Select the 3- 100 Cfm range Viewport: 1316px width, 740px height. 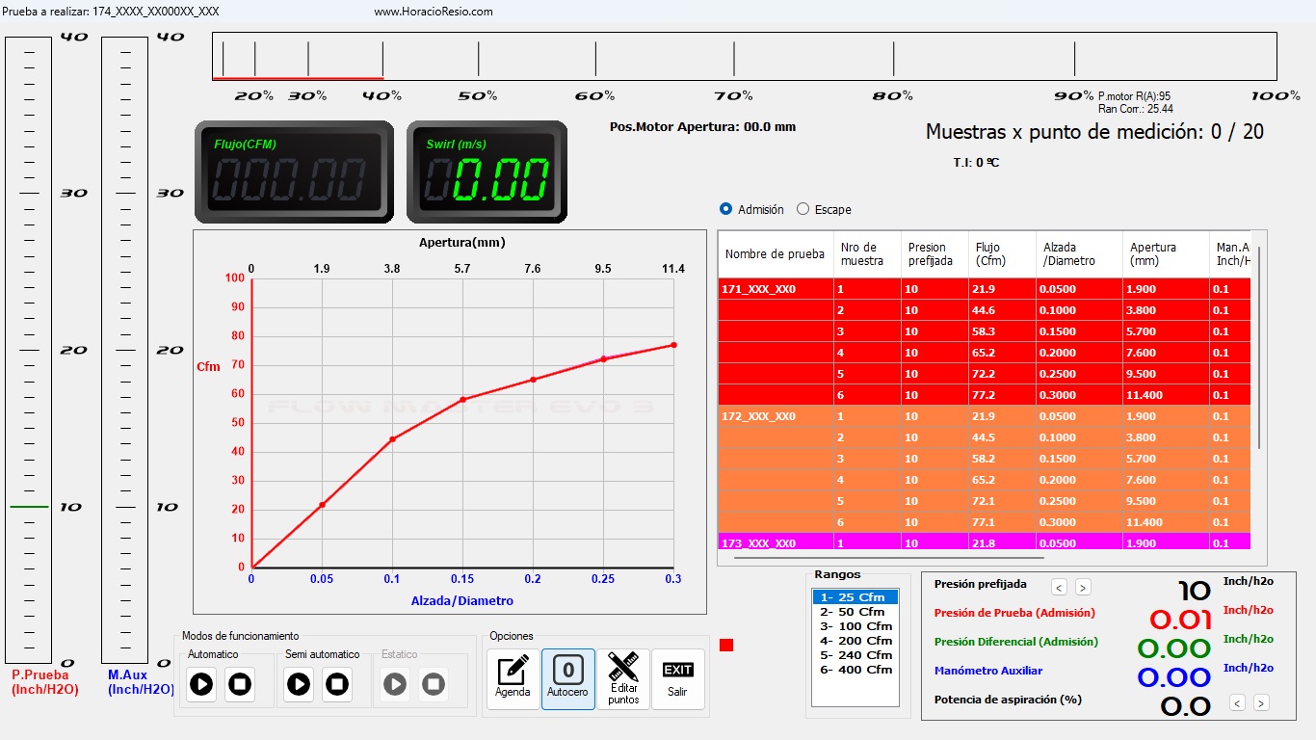coord(855,626)
